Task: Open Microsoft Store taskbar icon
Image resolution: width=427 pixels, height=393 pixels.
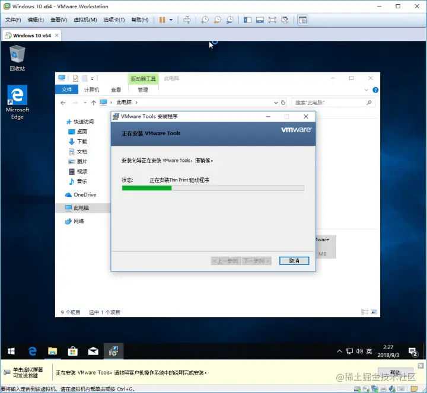Action: click(73, 352)
